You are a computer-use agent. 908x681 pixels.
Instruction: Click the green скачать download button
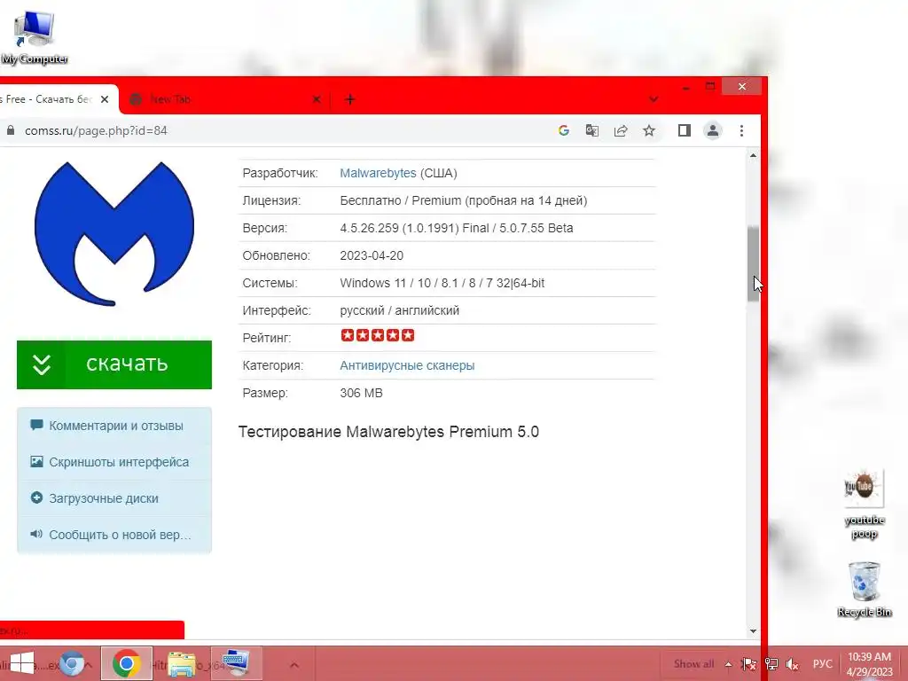(x=114, y=364)
